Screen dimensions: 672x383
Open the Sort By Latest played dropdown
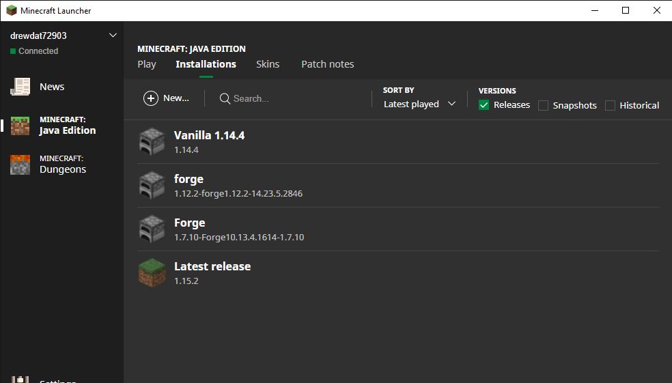click(419, 104)
